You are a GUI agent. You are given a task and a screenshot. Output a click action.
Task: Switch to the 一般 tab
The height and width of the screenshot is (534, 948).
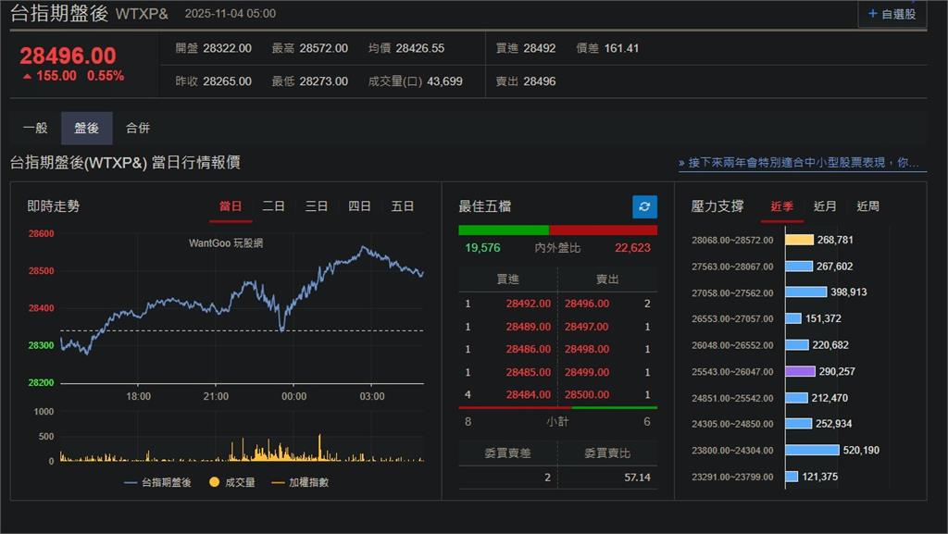point(38,128)
